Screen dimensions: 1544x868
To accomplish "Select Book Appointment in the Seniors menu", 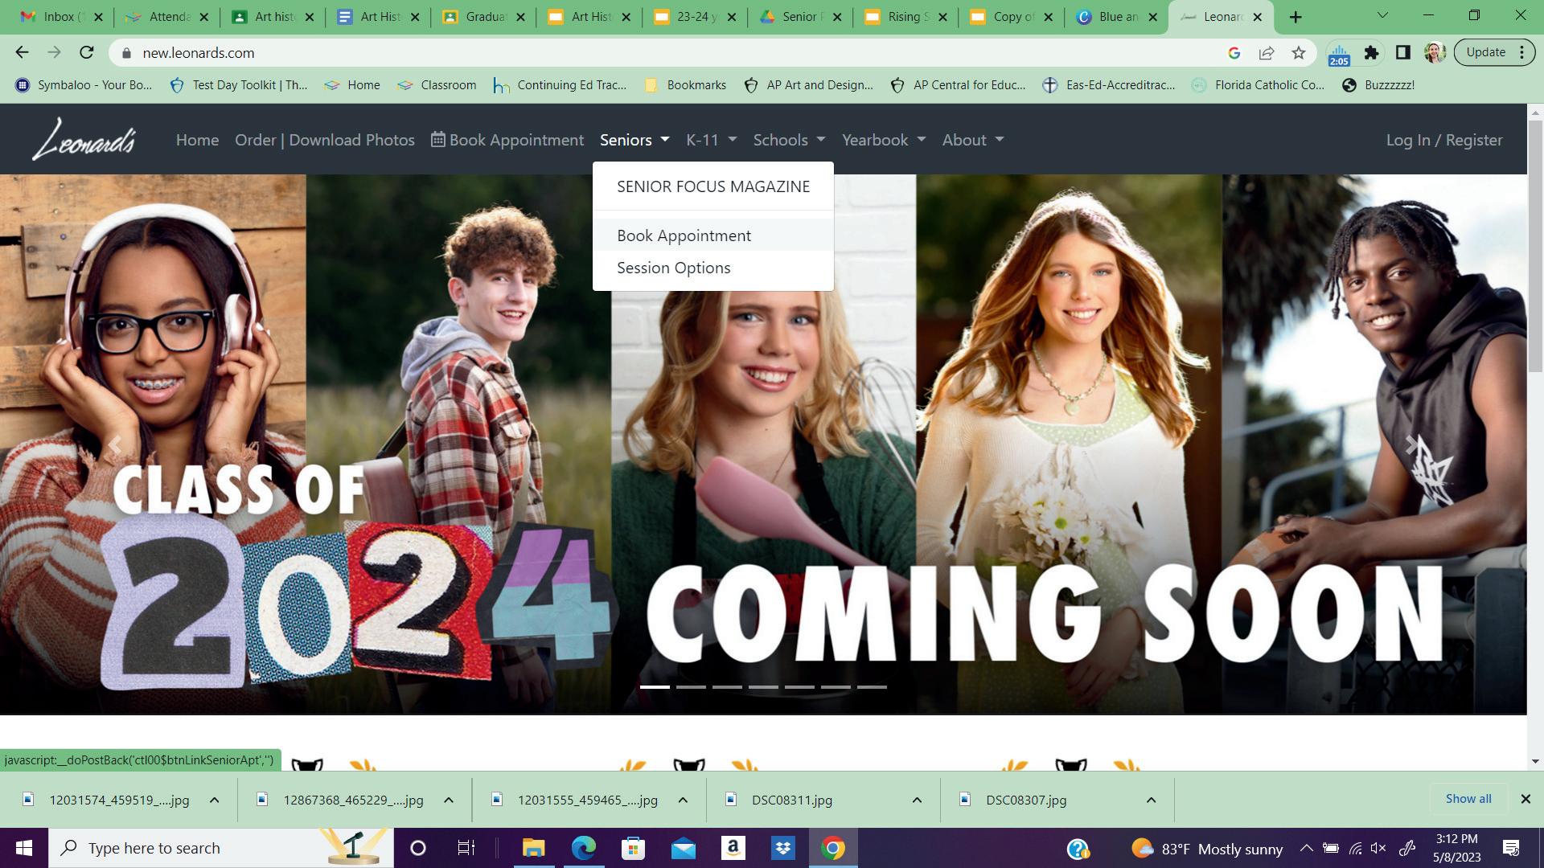I will [x=684, y=235].
